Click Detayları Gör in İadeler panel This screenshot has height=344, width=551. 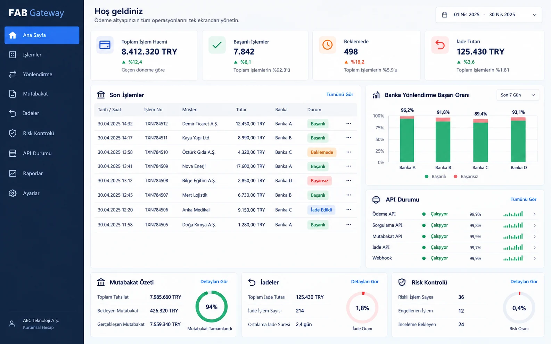pyautogui.click(x=365, y=282)
